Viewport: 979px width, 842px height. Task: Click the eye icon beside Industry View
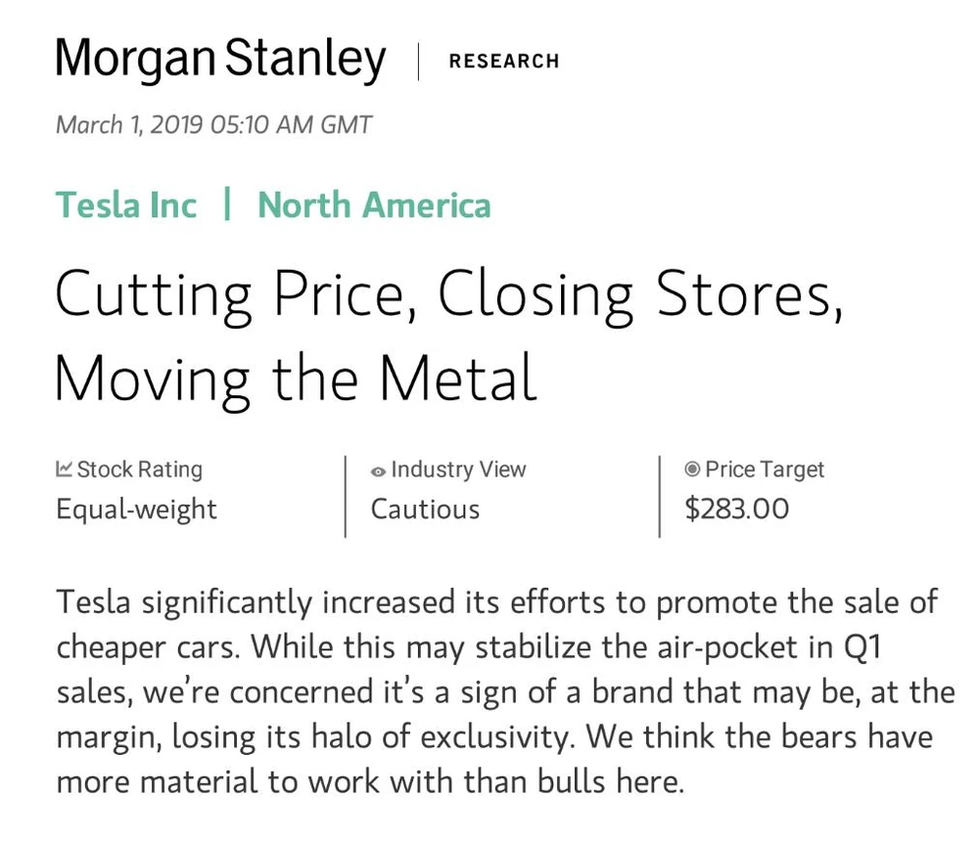[378, 471]
